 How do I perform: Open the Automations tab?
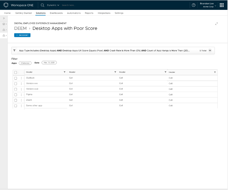(74, 13)
